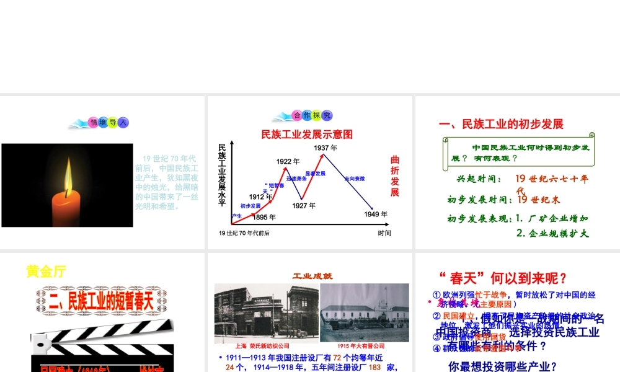620x372 pixels.
Task: Click the 1912 年 chart label
Action: click(x=260, y=197)
